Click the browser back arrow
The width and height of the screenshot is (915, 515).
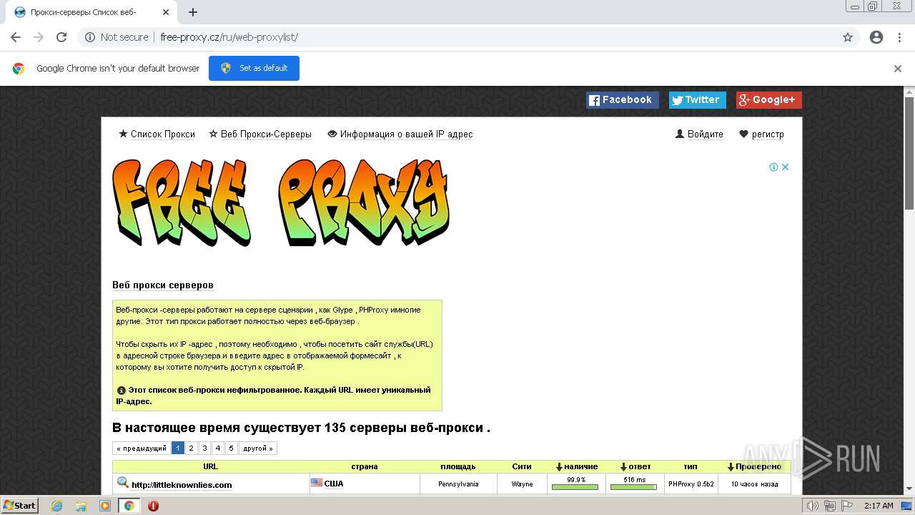pos(16,37)
